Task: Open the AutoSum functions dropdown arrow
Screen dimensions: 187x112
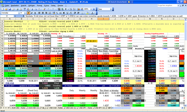Action: [x=68, y=9]
